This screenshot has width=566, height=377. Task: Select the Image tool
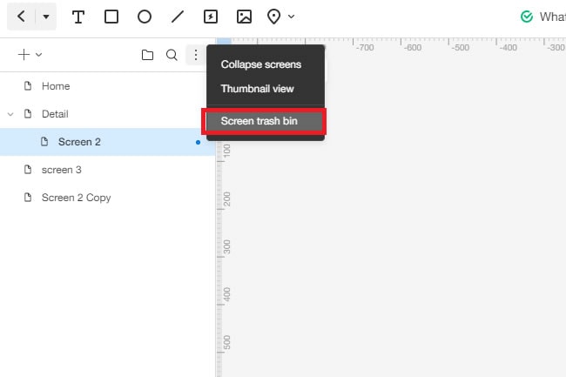pyautogui.click(x=244, y=17)
